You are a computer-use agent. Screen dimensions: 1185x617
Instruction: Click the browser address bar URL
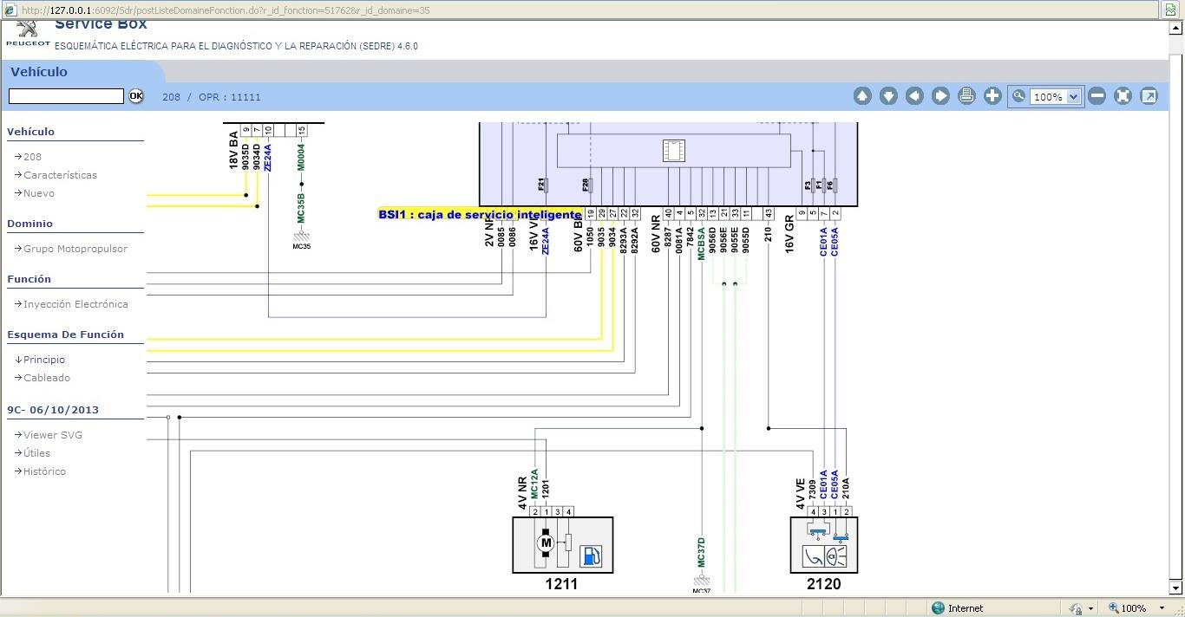click(227, 10)
